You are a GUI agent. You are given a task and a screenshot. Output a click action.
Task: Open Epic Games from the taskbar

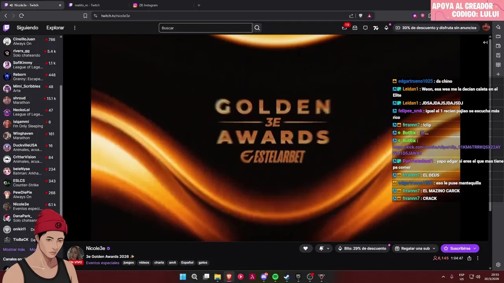(298, 277)
